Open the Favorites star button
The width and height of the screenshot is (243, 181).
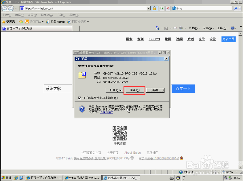pos(8,22)
